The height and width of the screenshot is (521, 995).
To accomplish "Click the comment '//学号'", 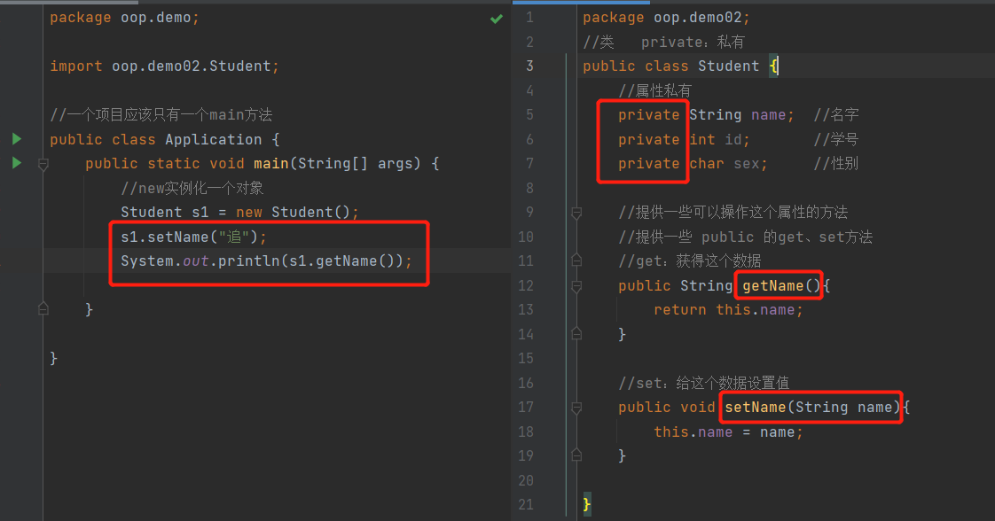I will 836,139.
